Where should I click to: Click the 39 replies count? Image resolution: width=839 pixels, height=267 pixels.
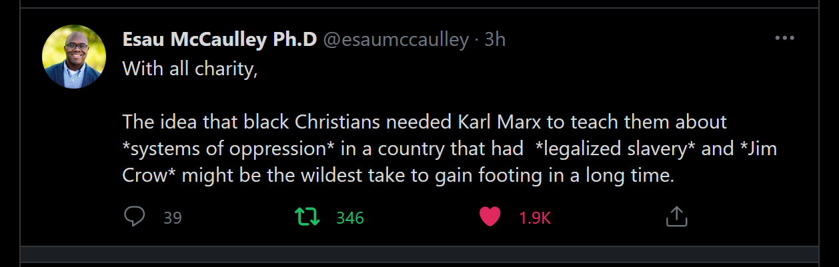(173, 218)
